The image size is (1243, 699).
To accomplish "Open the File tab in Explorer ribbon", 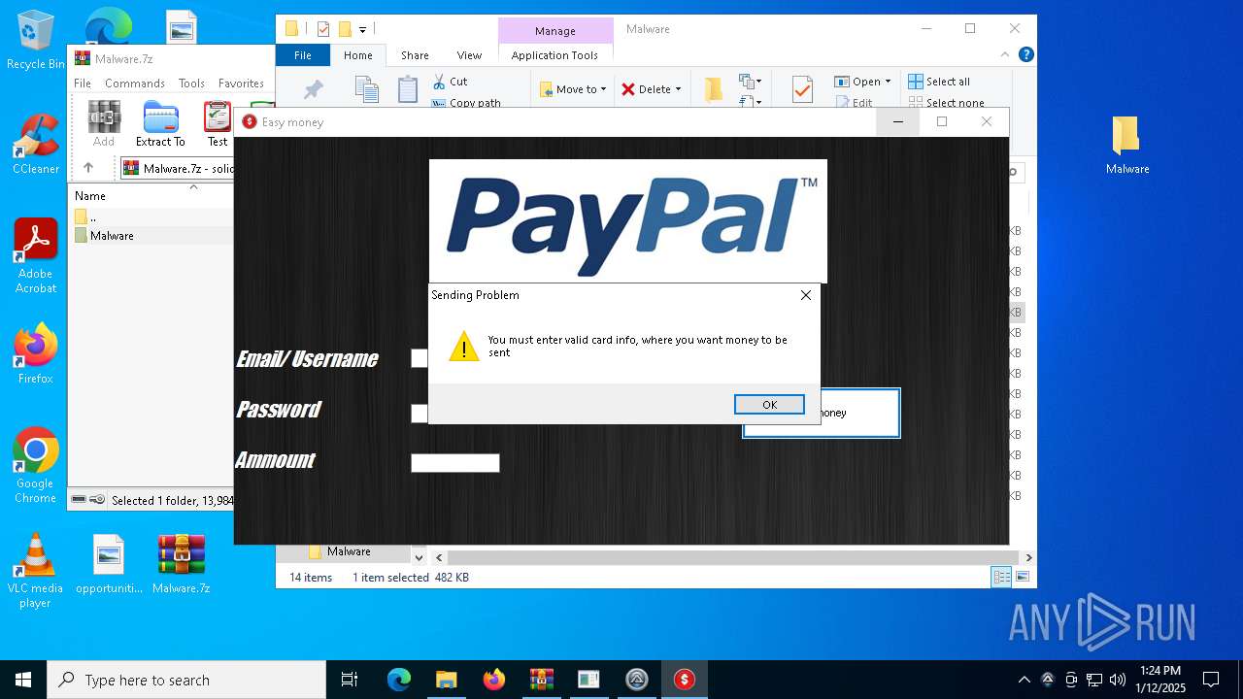I will pos(303,55).
